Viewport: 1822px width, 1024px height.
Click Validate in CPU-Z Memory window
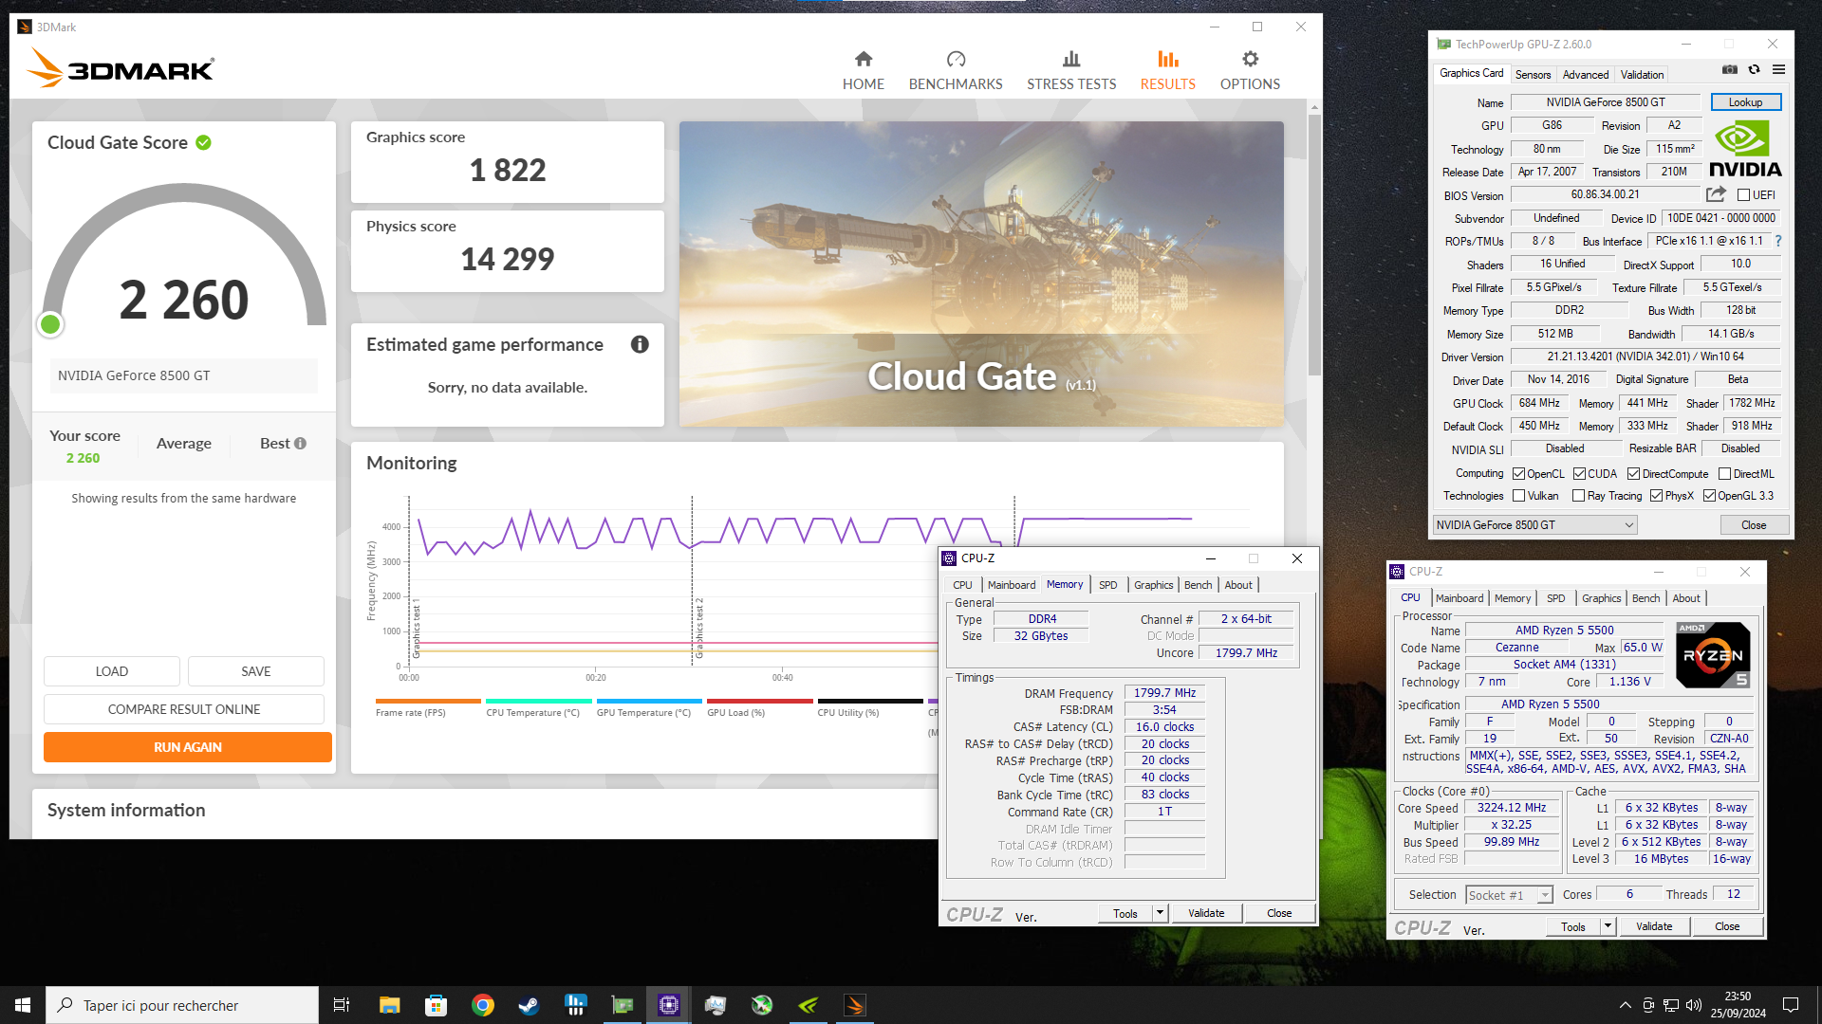(x=1205, y=913)
